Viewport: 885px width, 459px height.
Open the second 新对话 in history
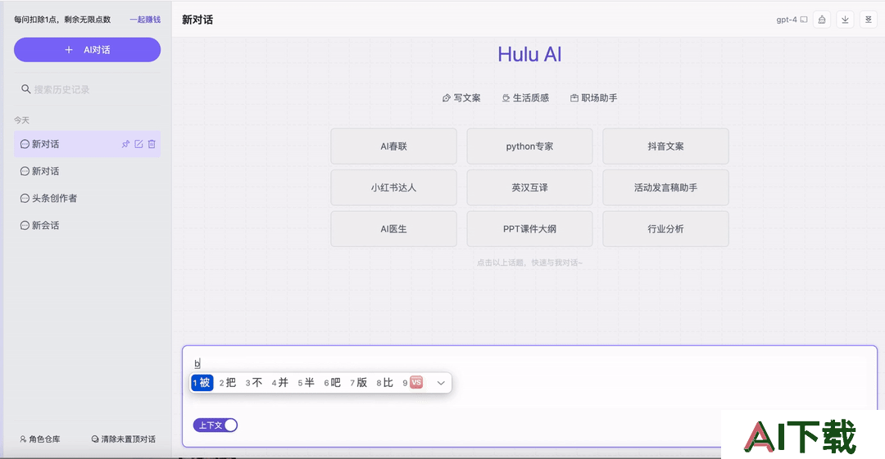coord(87,172)
